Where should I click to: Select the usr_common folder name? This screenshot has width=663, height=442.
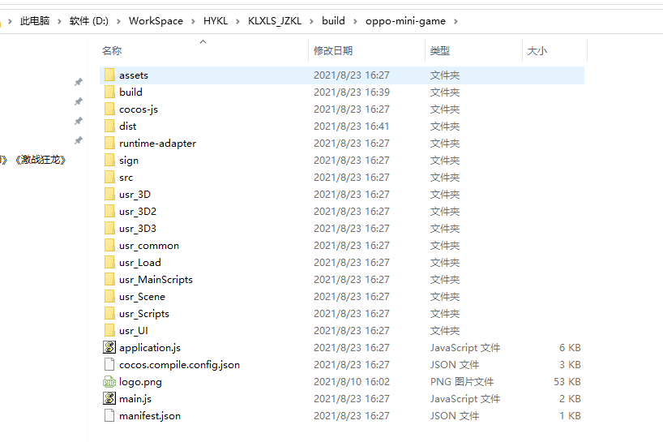tap(149, 246)
